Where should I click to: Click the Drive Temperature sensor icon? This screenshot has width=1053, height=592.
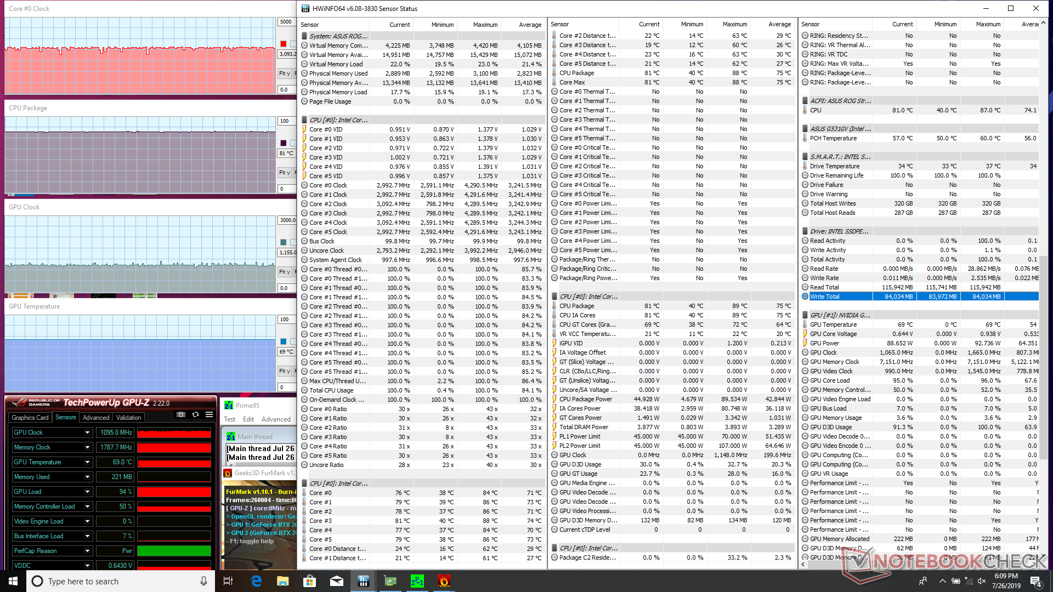[805, 166]
